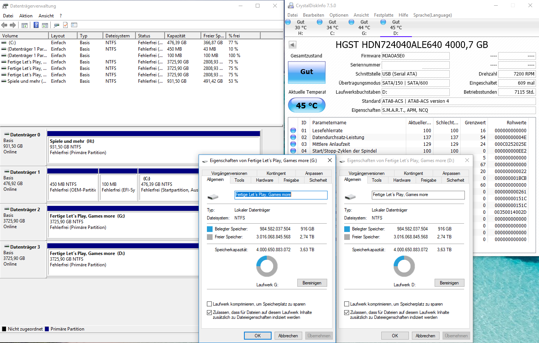
Task: Sort volumes by Dateisystem column header
Action: [119, 36]
